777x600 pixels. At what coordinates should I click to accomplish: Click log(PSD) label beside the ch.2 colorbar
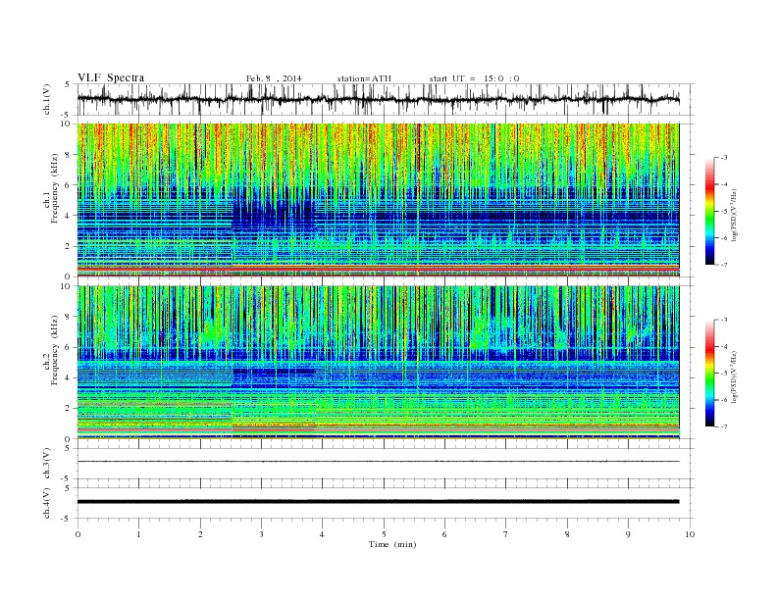(x=735, y=375)
